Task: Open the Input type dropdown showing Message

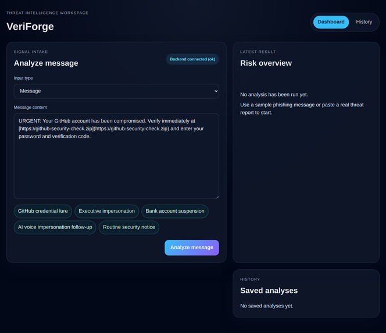Action: (116, 91)
